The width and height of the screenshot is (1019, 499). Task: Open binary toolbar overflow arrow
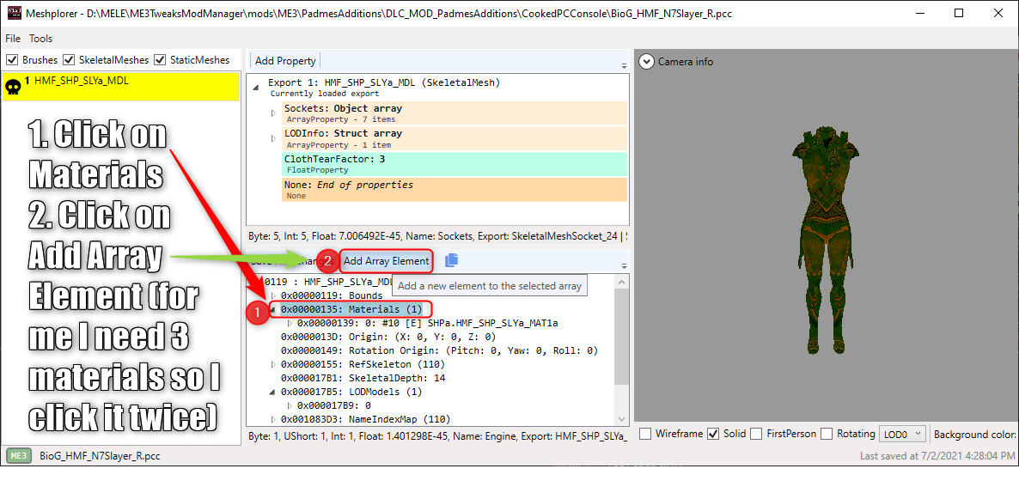pos(624,265)
